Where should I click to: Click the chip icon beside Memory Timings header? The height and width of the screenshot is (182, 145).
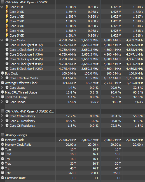(x=3, y=135)
